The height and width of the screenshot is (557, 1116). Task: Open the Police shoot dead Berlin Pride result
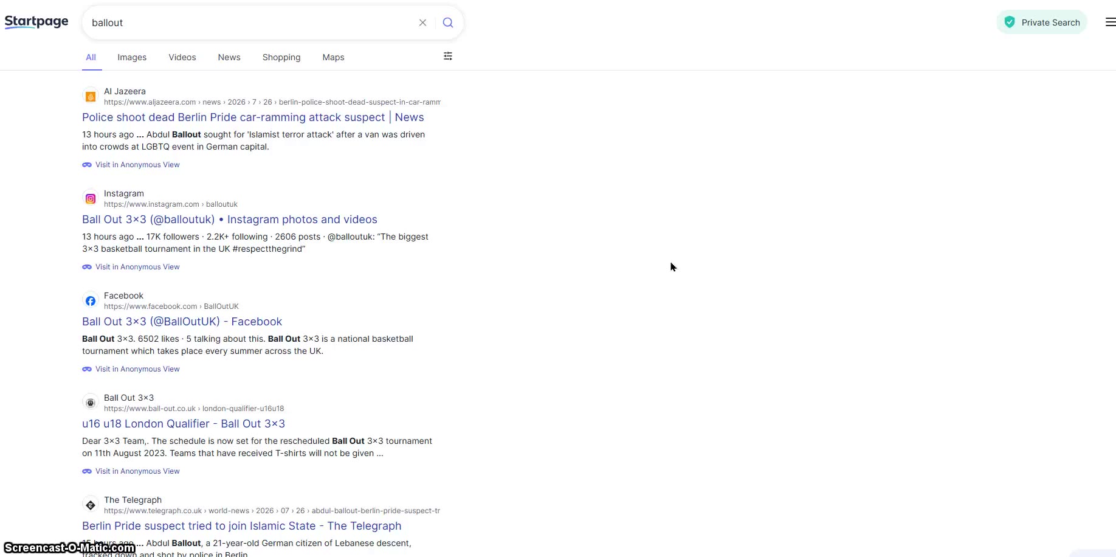click(253, 117)
